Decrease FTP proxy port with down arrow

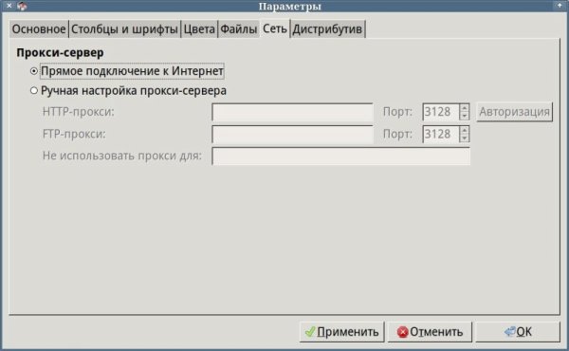(465, 139)
